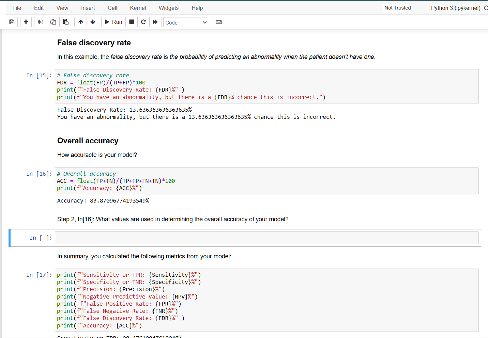Copy selected cells icon
The image size is (488, 338).
pyautogui.click(x=53, y=22)
